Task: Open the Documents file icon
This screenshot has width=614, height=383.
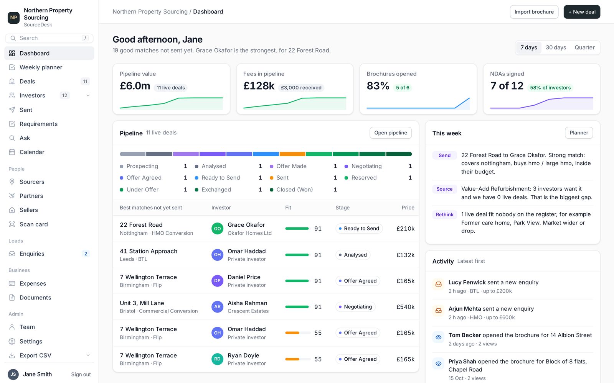Action: 12,298
